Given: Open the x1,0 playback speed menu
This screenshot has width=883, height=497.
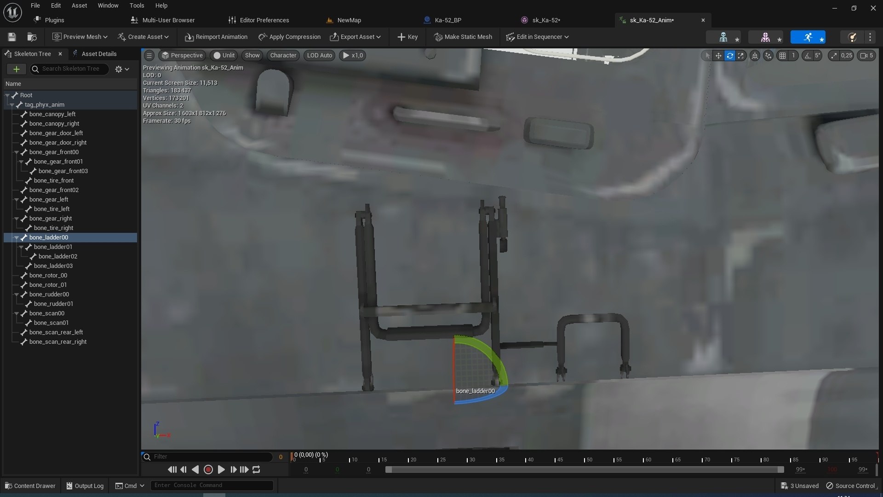Looking at the screenshot, I should coord(353,56).
